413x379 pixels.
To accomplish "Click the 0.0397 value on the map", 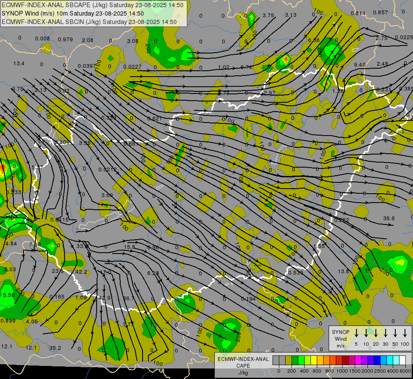I will pyautogui.click(x=86, y=66).
